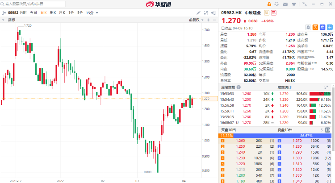Expand chart to fullscreen icon
Screen dimensions: 335x183
[x=206, y=13]
